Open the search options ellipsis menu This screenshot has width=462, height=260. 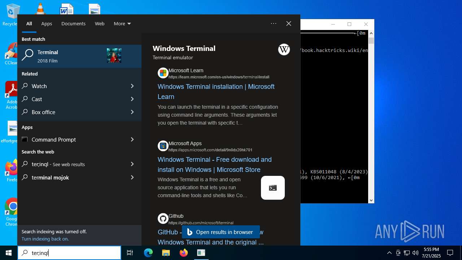[274, 23]
